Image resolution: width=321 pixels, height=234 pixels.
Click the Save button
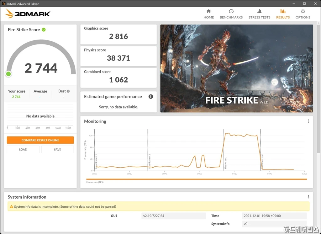click(57, 150)
